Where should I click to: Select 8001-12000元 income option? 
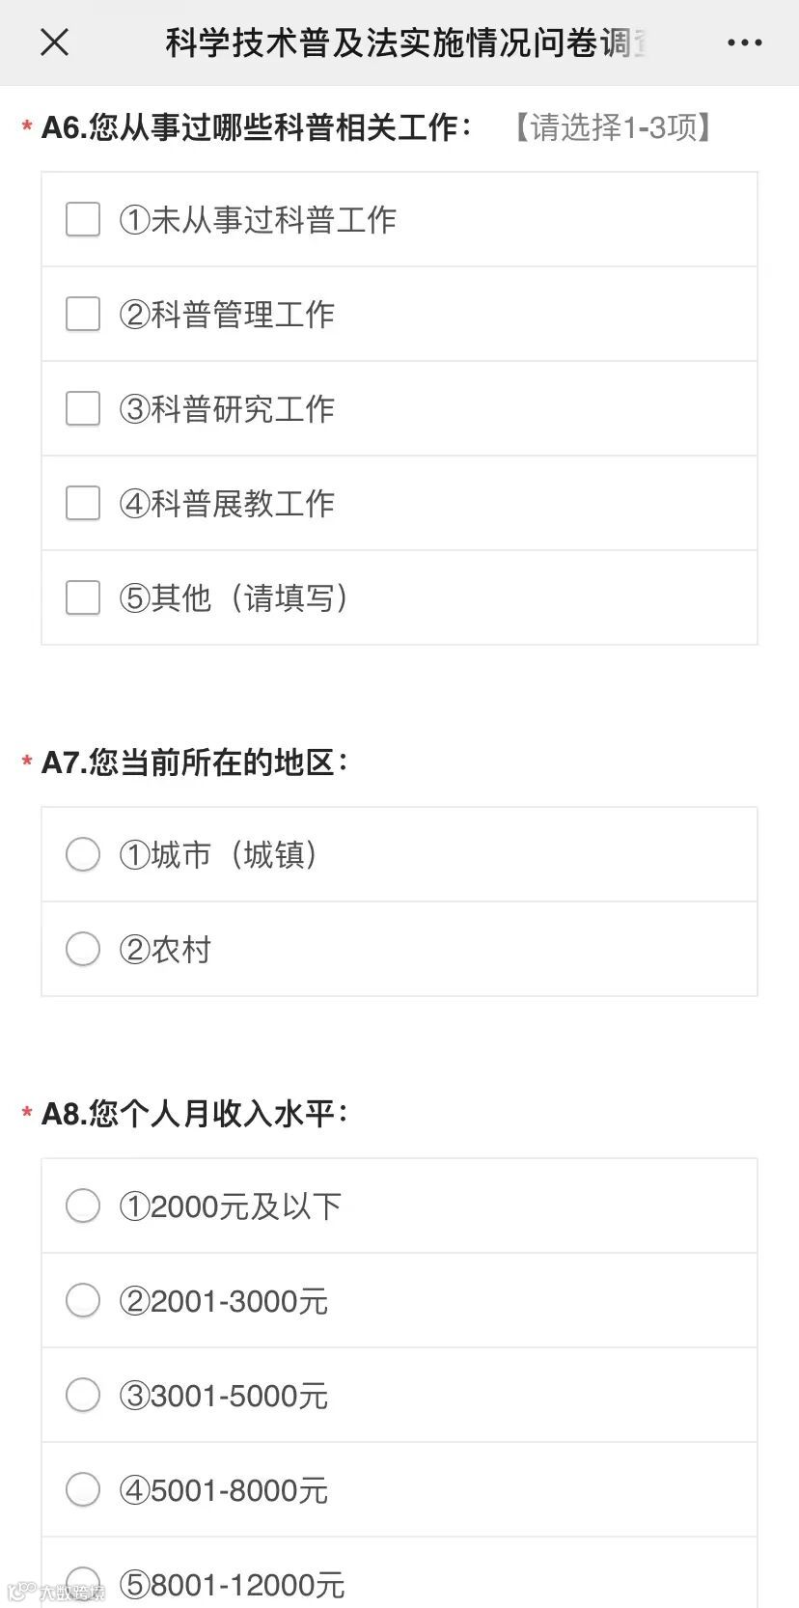83,1583
